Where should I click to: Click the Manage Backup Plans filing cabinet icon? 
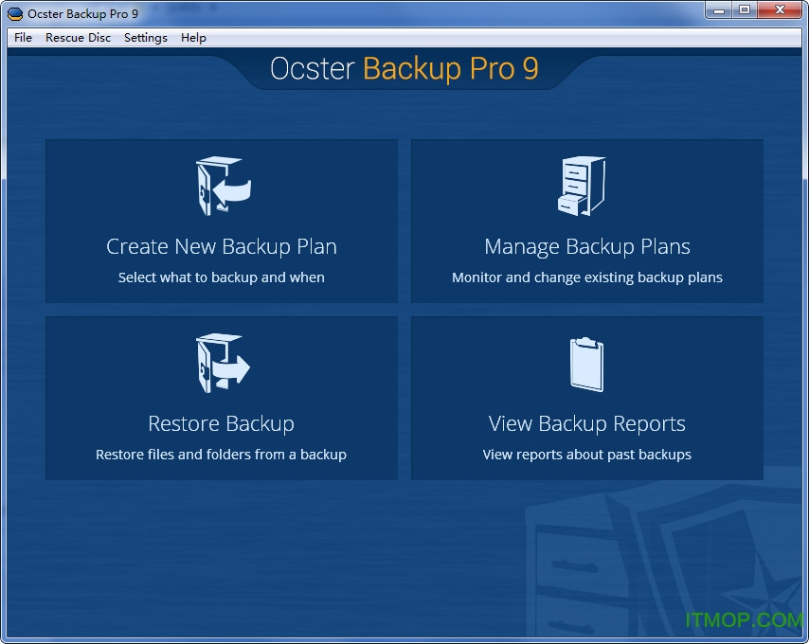click(x=582, y=186)
